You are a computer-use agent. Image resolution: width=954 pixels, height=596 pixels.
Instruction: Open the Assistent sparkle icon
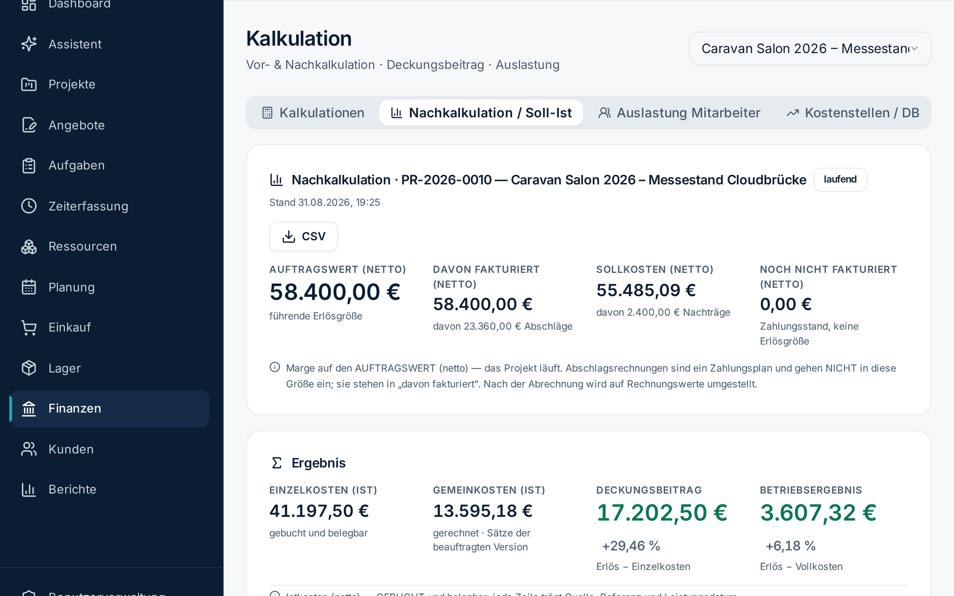[29, 44]
